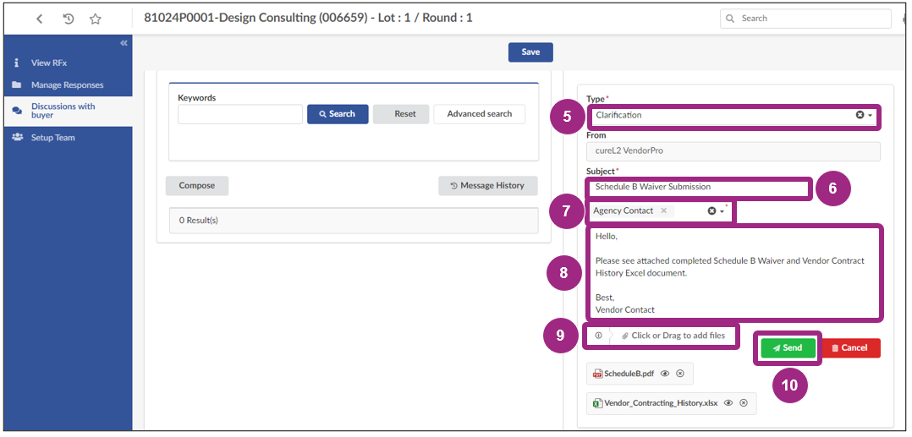Click the blue Search button
912x437 pixels.
338,114
